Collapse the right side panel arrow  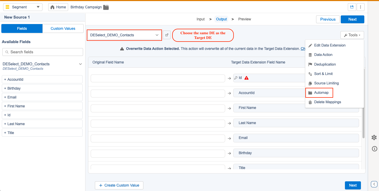374,184
